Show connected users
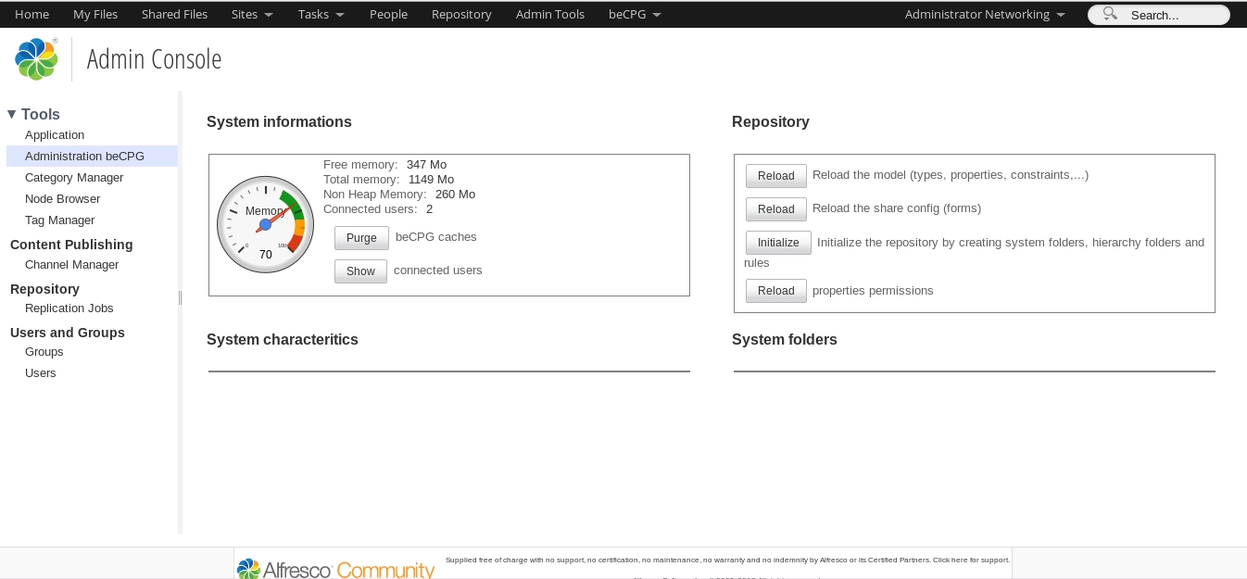This screenshot has width=1247, height=579. (x=360, y=271)
